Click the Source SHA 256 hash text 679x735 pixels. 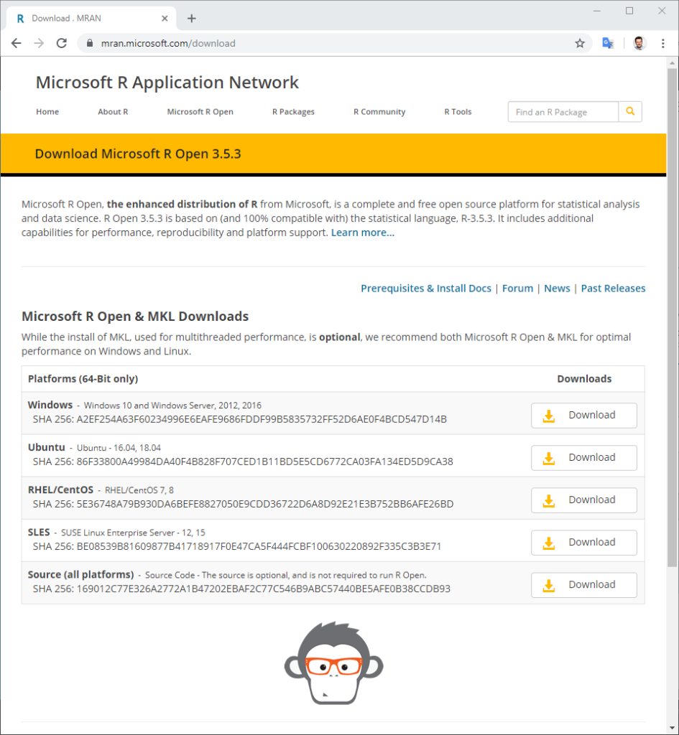[x=241, y=589]
